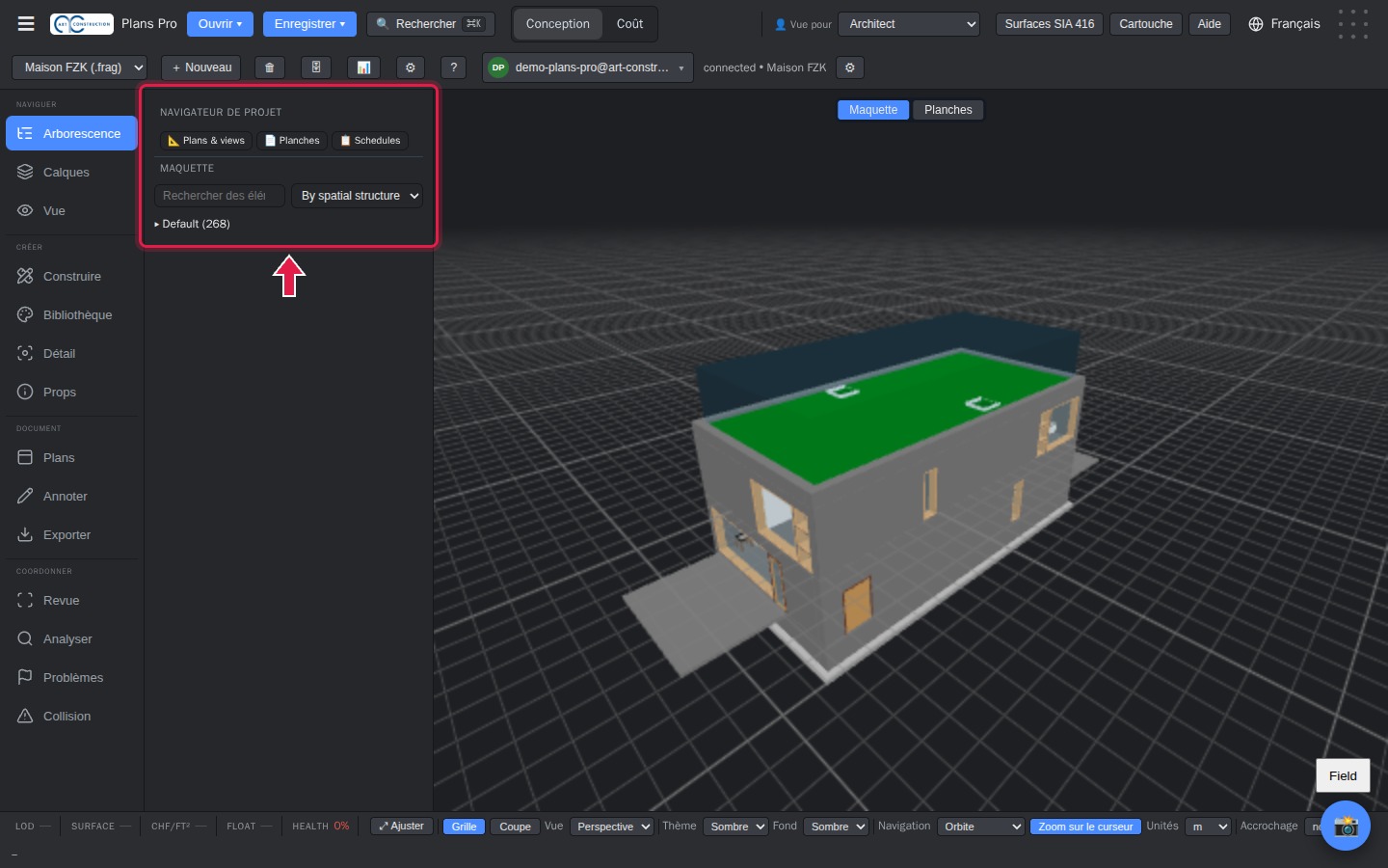Select Arborescence in sidebar
This screenshot has width=1388, height=868.
[71, 134]
